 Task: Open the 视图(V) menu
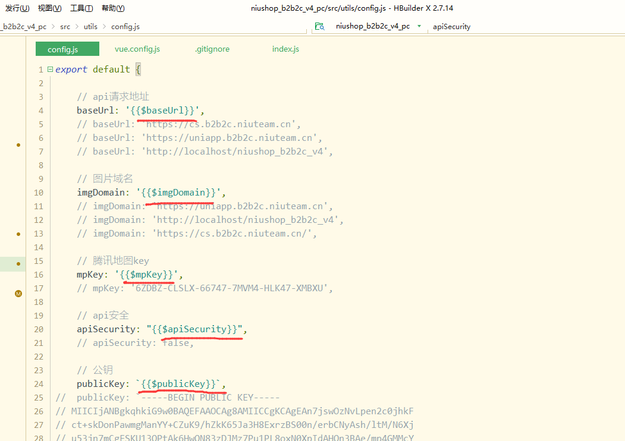click(49, 8)
